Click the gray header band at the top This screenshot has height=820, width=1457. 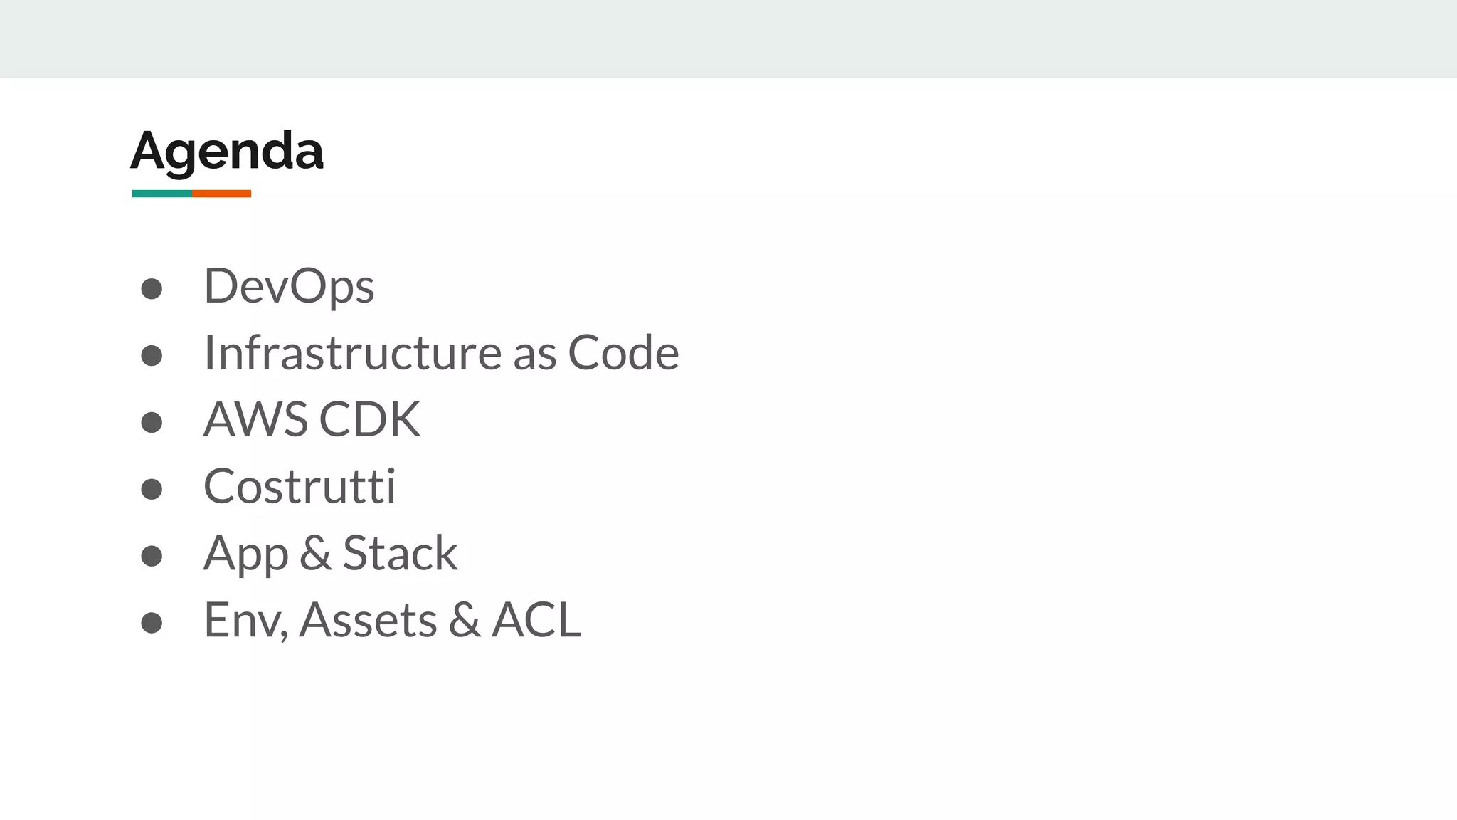pyautogui.click(x=728, y=38)
